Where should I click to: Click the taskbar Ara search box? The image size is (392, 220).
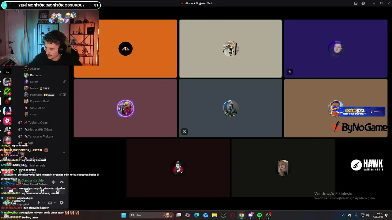click(x=152, y=215)
